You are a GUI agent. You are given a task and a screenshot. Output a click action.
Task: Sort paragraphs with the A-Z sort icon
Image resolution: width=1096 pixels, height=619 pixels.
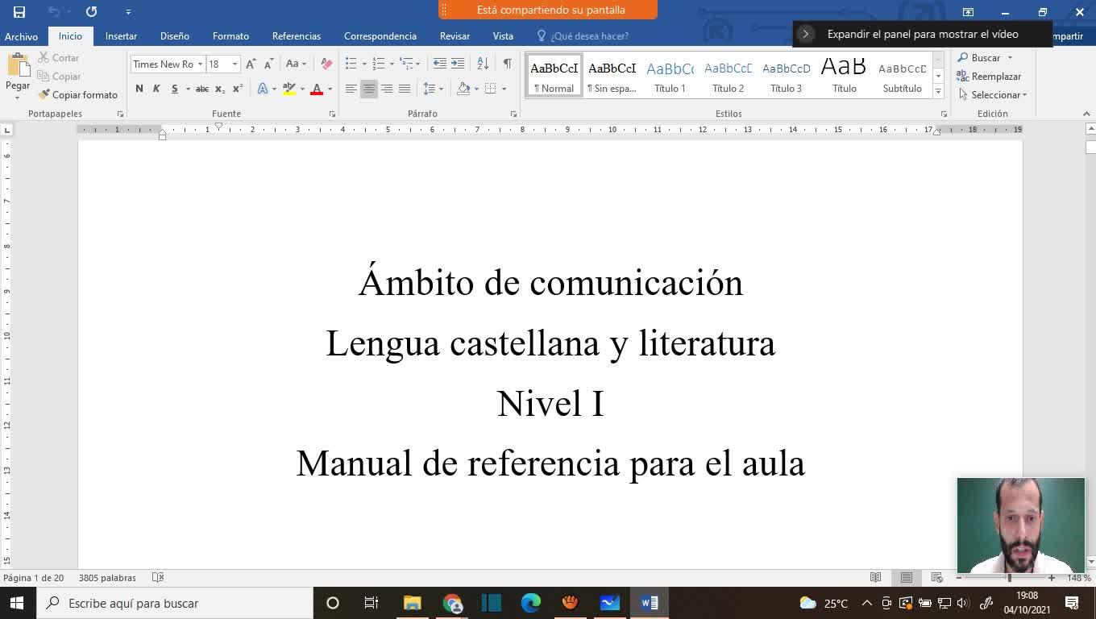(x=483, y=64)
